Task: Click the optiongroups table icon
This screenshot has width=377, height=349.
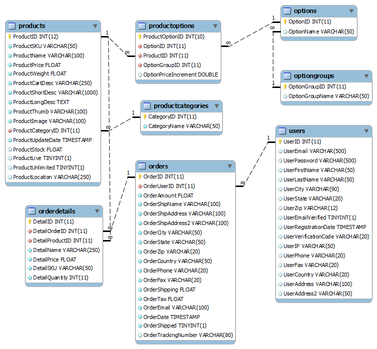Action: 287,76
